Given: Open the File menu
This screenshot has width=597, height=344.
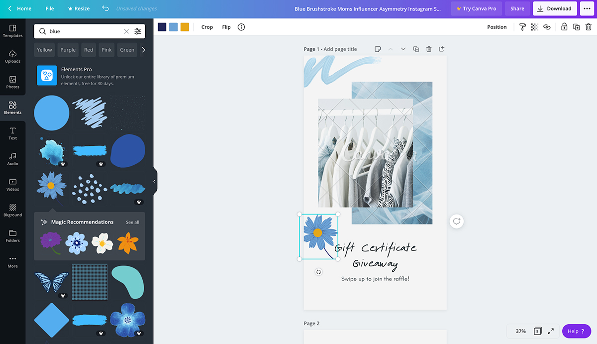Looking at the screenshot, I should coord(50,8).
